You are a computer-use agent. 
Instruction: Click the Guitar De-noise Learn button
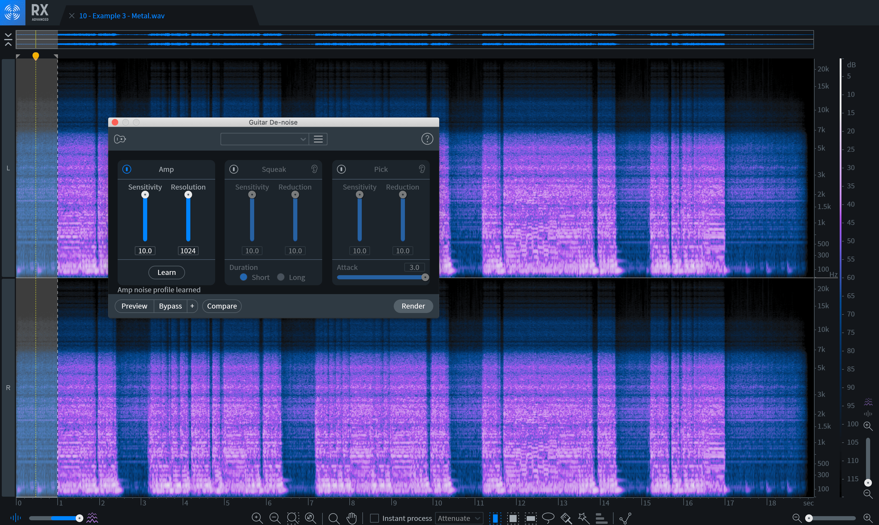166,272
